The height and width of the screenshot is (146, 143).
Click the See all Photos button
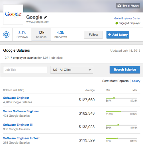(x=128, y=6)
